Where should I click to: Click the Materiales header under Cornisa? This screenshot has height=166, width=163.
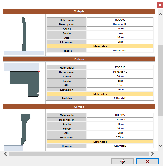(x=100, y=142)
